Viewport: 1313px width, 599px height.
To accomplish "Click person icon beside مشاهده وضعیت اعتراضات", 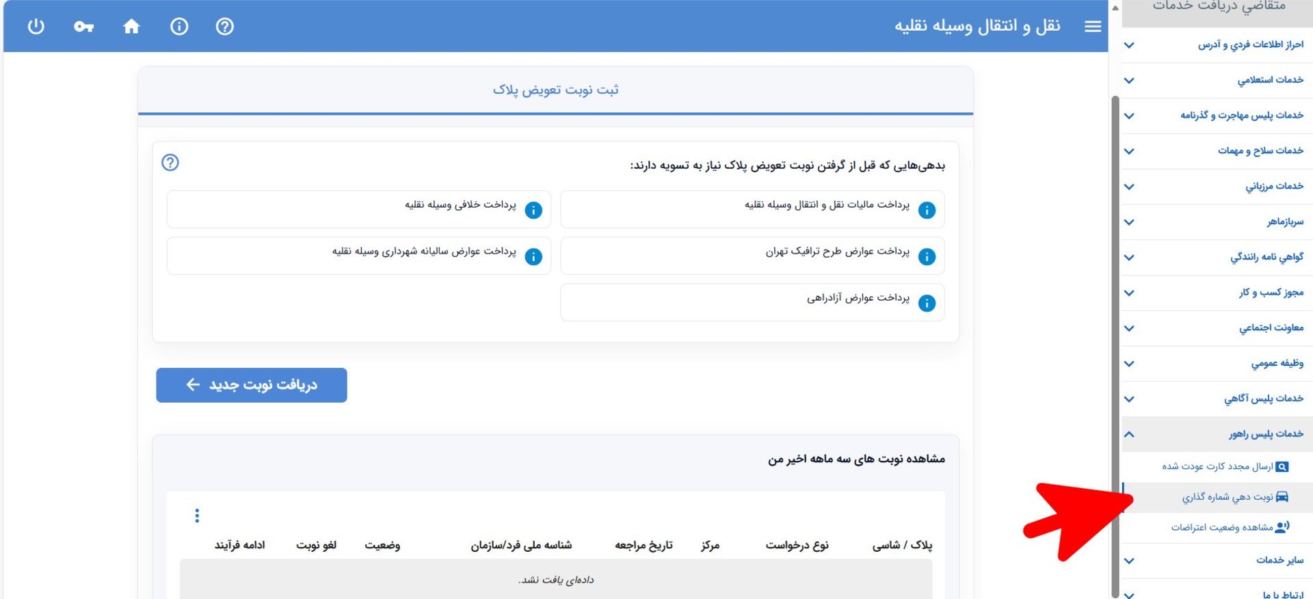I will [x=1282, y=527].
